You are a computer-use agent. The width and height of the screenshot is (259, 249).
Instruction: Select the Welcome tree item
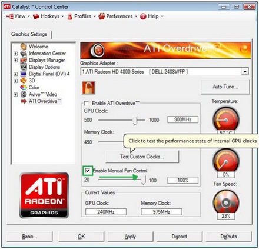38,47
